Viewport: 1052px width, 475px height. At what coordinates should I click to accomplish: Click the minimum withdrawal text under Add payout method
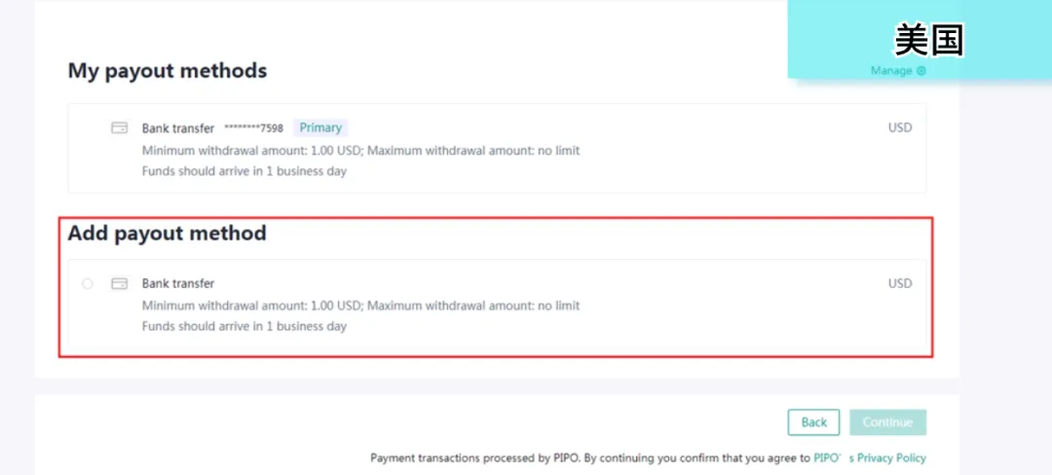[x=360, y=306]
